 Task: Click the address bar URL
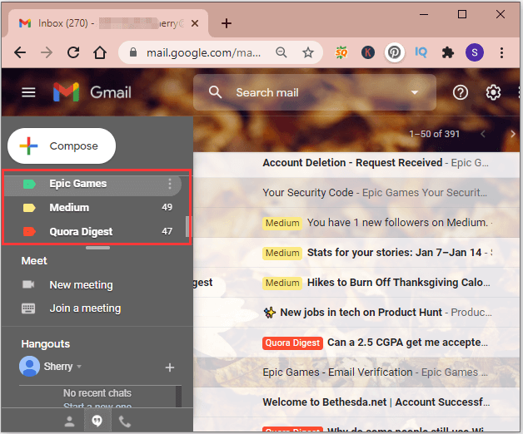203,52
